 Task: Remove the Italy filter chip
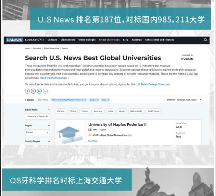pyautogui.click(x=108, y=100)
